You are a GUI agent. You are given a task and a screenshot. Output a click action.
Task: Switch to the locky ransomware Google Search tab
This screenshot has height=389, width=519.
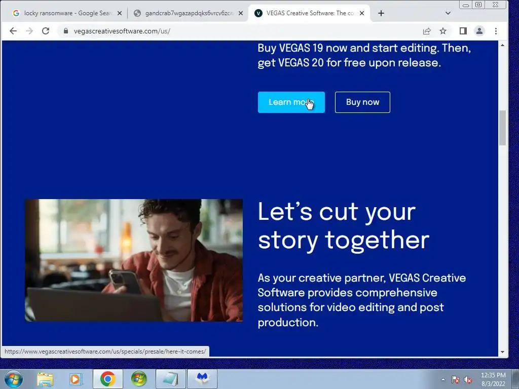tap(68, 13)
